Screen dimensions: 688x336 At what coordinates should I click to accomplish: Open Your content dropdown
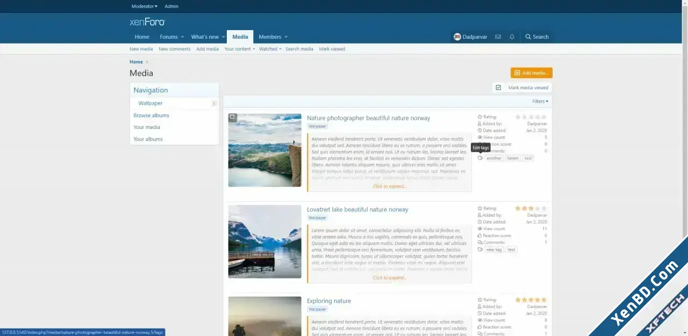tap(240, 49)
